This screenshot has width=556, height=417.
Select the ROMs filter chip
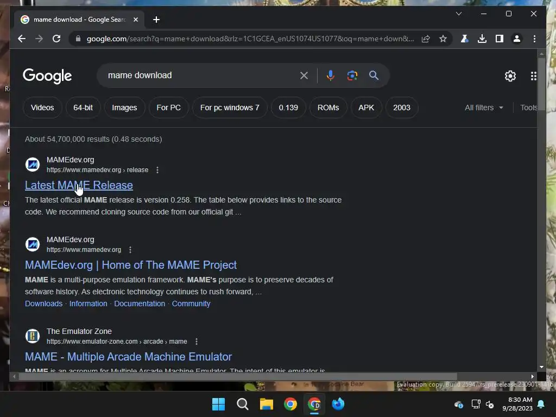coord(328,108)
